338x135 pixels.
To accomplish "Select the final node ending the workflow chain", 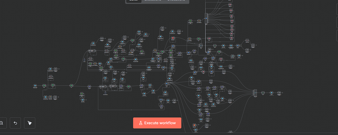I will [279, 93].
